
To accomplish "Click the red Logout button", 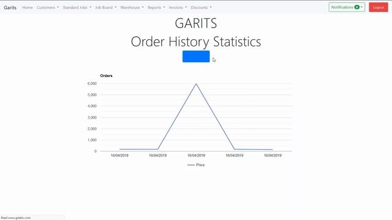I will 379,7.
